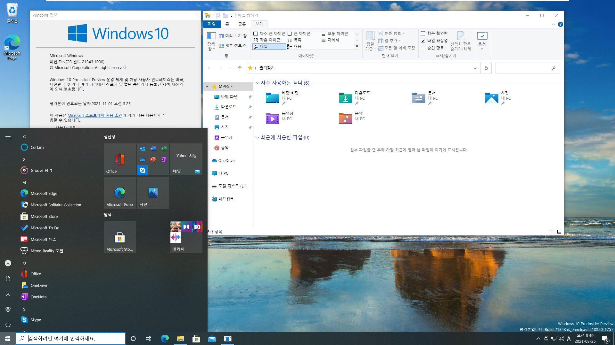Select 아주 큰 아이콘 layout
The width and height of the screenshot is (615, 345).
point(269,34)
